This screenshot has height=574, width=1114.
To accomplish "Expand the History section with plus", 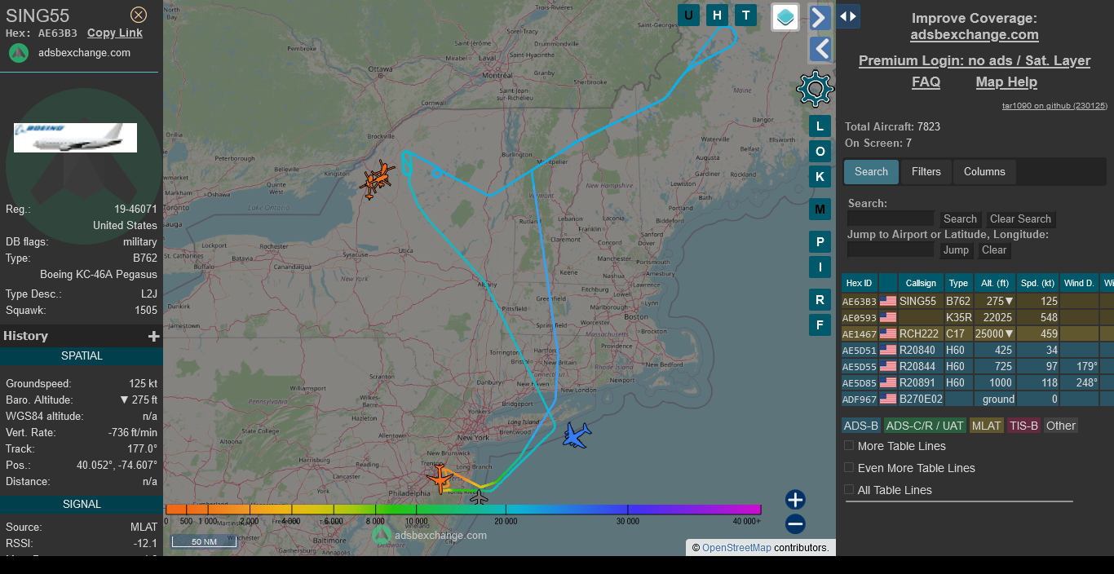I will coord(153,336).
